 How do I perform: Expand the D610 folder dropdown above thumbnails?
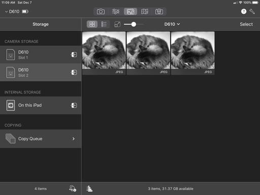172,24
